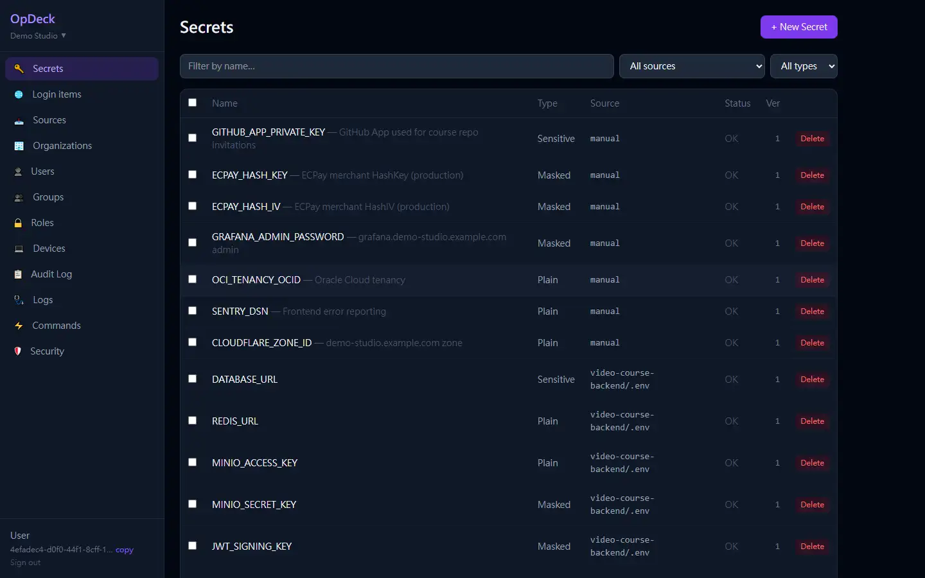This screenshot has height=578, width=925.
Task: Open the All sources dropdown
Action: 692,66
